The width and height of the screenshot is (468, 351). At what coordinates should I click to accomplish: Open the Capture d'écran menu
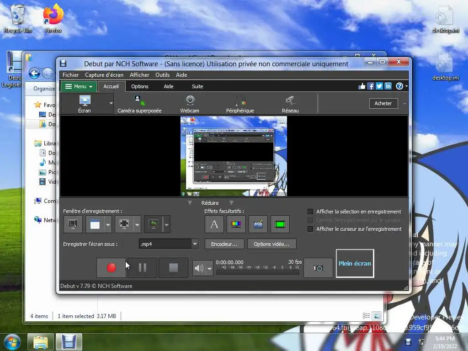(104, 75)
